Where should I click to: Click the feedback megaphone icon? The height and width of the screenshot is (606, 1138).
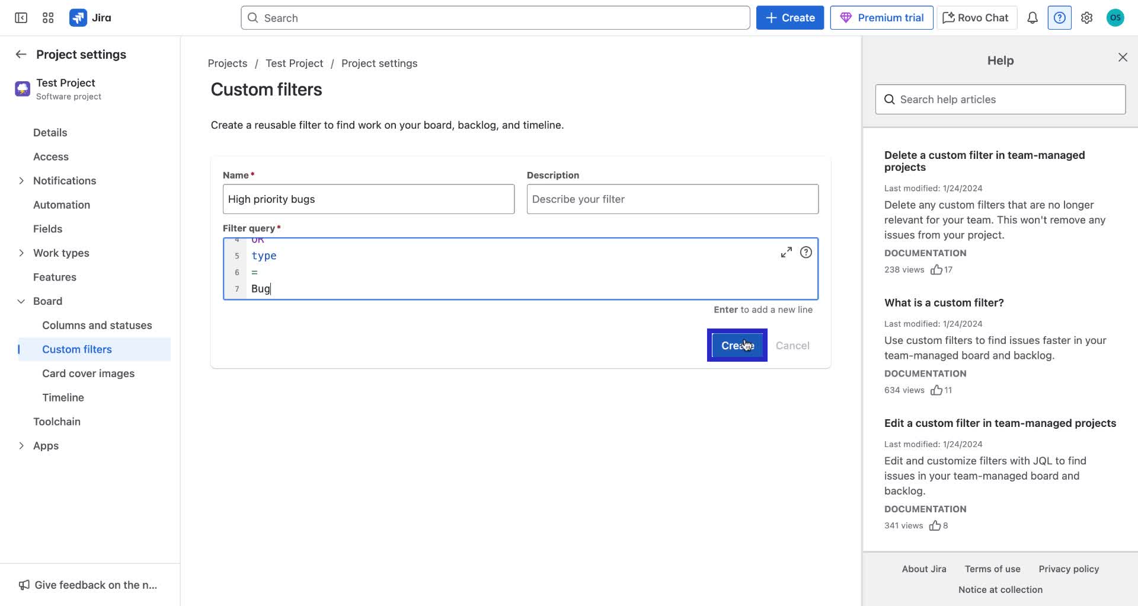(x=24, y=585)
